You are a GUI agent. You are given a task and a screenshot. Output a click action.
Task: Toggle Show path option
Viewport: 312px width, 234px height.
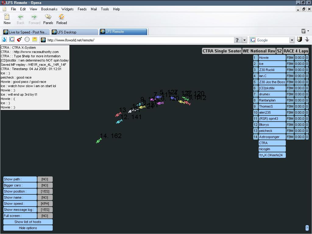point(45,179)
